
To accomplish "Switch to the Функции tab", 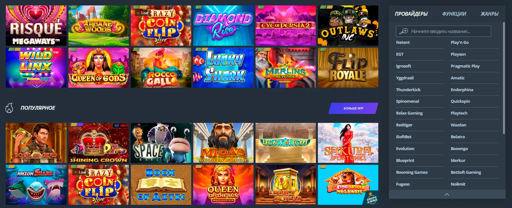I will pos(454,14).
